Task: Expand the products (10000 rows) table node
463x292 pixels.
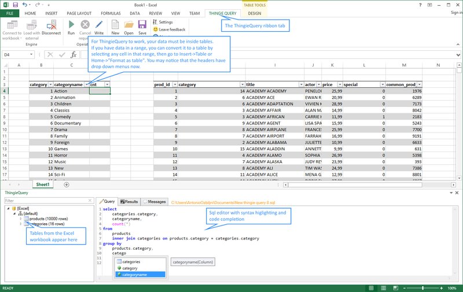Action: coord(21,219)
